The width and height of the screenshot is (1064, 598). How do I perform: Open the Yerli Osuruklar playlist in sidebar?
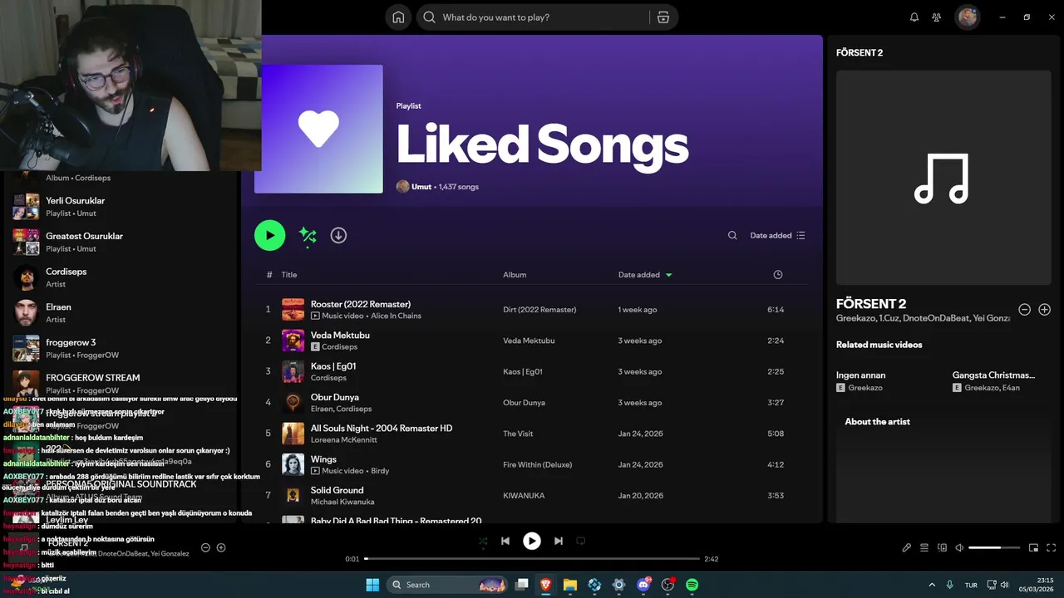(121, 206)
